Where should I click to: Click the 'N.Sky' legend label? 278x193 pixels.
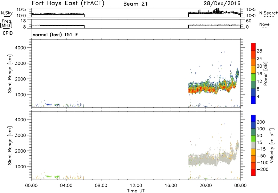(x=7, y=13)
